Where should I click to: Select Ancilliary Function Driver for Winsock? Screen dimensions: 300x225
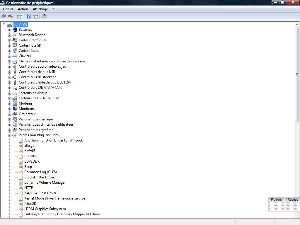[x=53, y=140]
